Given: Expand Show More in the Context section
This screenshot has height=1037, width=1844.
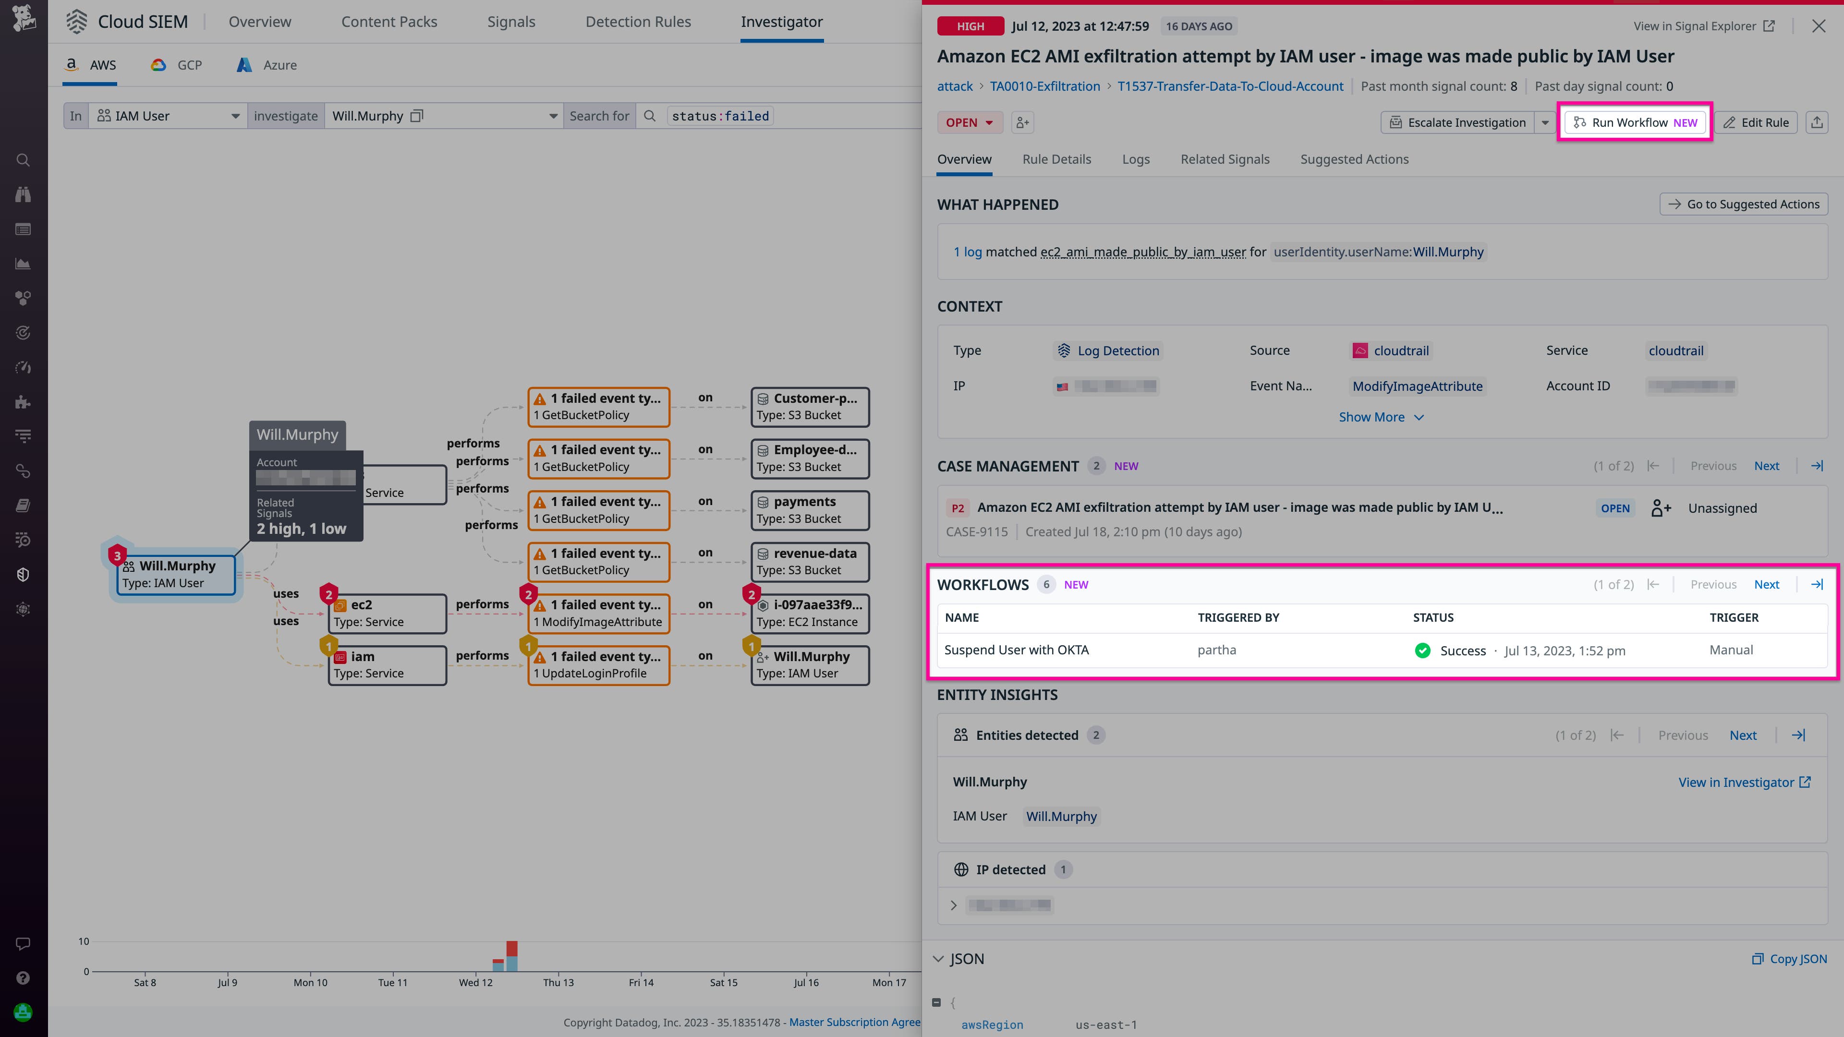Looking at the screenshot, I should (x=1382, y=417).
